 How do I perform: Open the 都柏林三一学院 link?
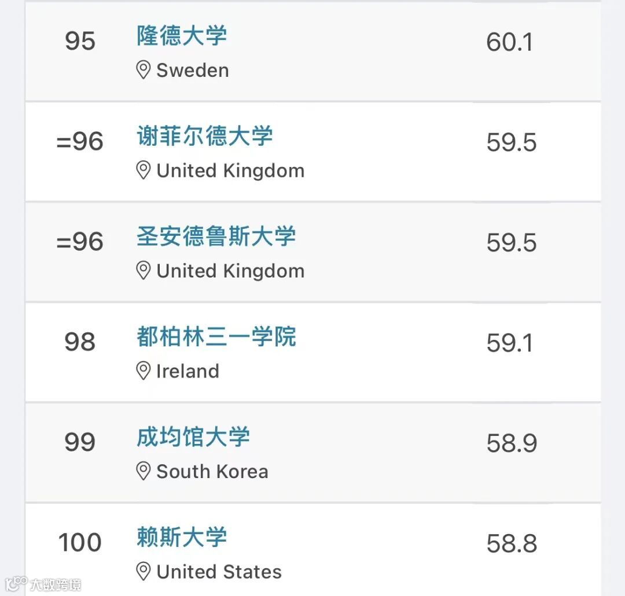tap(216, 336)
